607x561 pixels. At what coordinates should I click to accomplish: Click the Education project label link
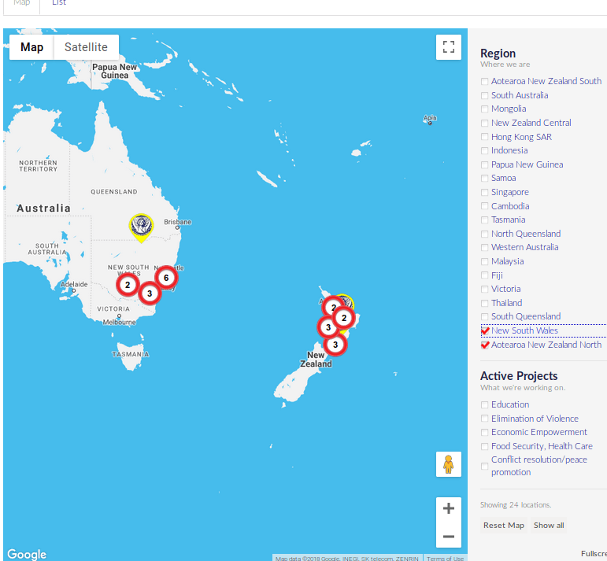(x=510, y=404)
